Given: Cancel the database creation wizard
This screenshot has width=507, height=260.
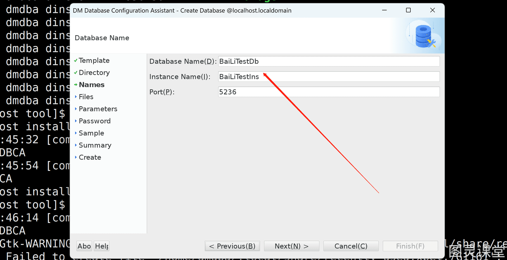Looking at the screenshot, I should pos(351,246).
